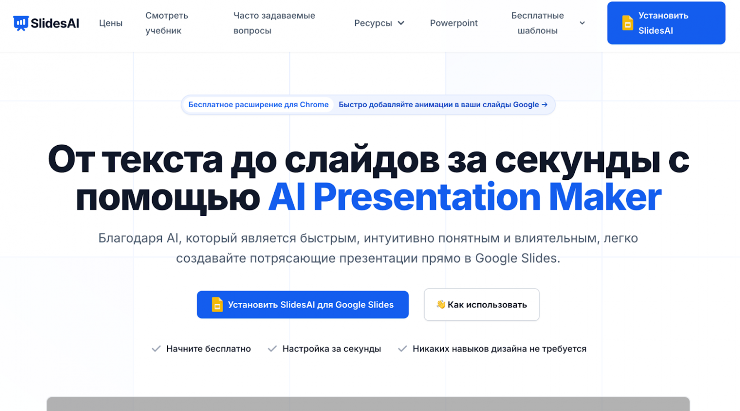
Task: Click the Установить SlidesAI header button
Action: [666, 22]
